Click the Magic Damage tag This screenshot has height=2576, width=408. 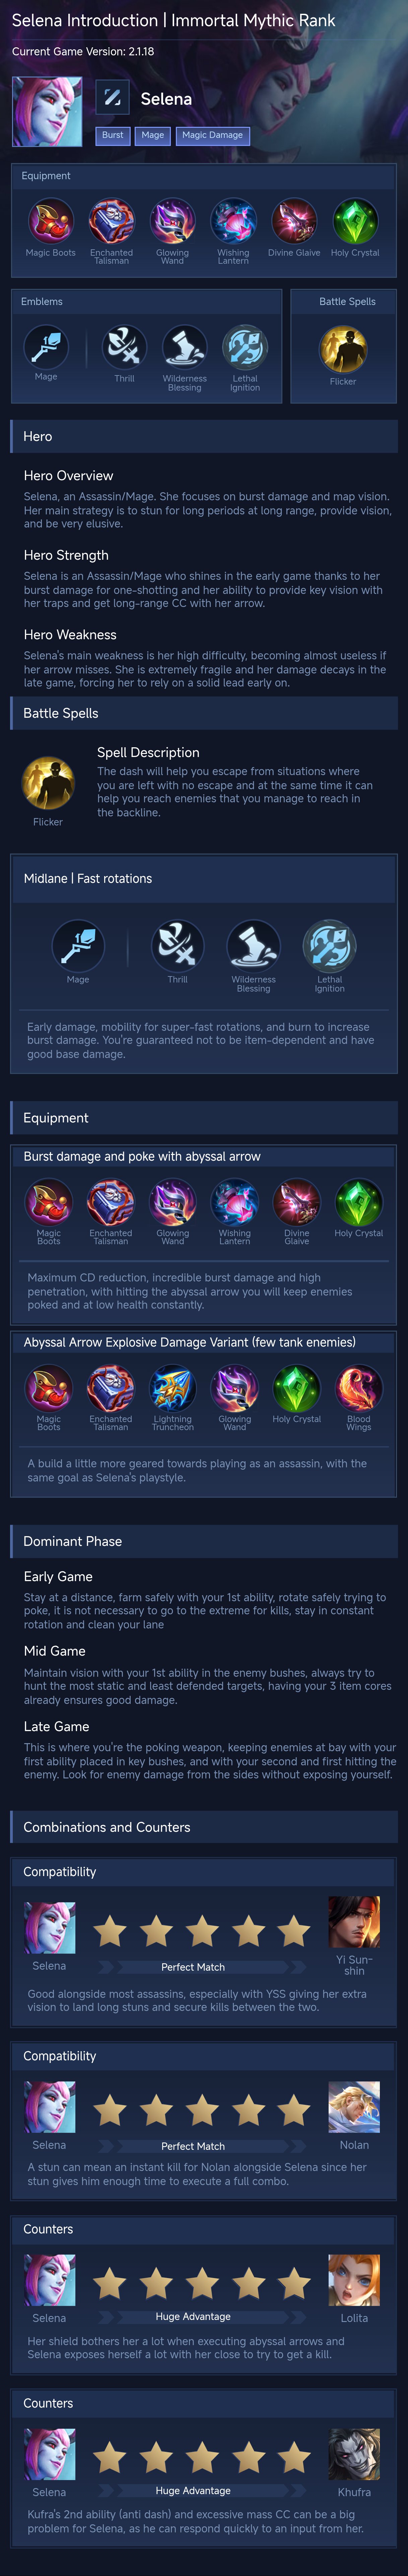pyautogui.click(x=211, y=135)
